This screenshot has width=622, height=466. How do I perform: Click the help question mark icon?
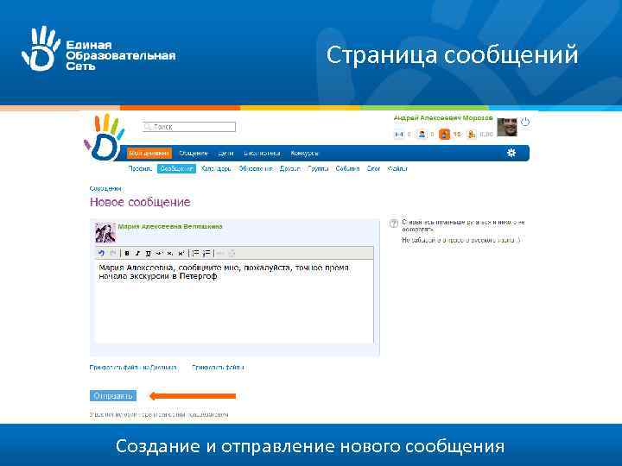coord(394,224)
